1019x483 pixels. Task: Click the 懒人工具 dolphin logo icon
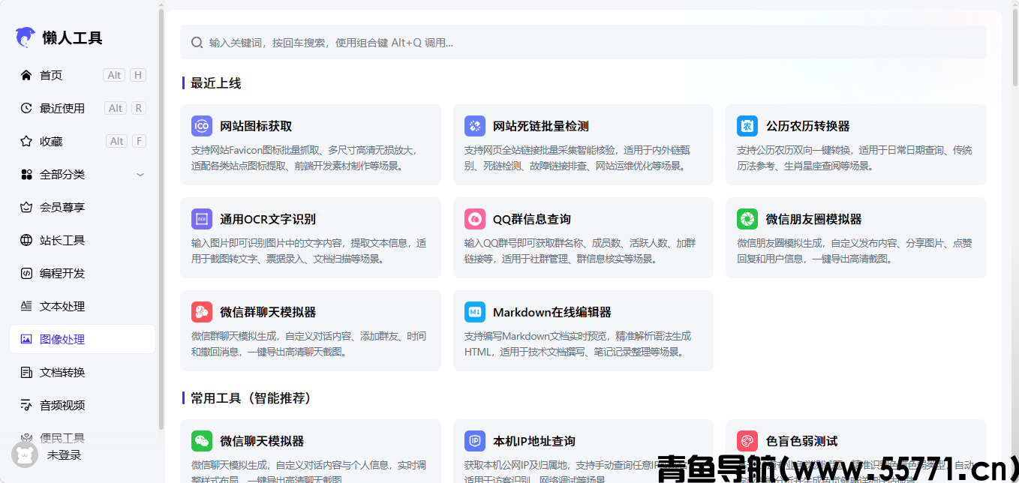(26, 37)
